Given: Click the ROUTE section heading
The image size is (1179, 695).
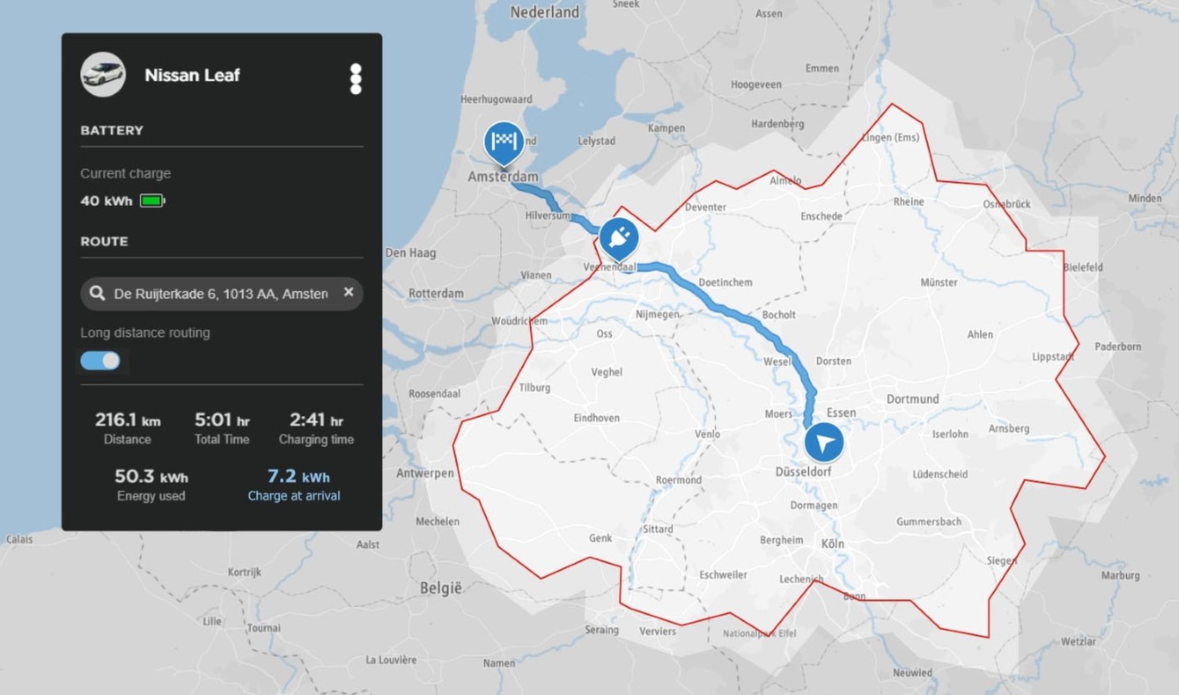Looking at the screenshot, I should (x=104, y=242).
